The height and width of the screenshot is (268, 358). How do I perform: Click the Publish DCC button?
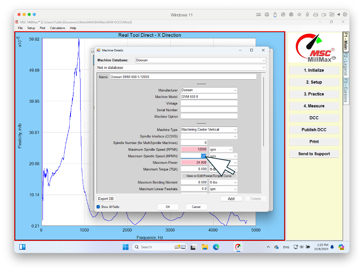tap(314, 130)
